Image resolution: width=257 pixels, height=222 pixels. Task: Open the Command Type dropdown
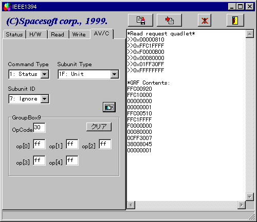pyautogui.click(x=45, y=74)
